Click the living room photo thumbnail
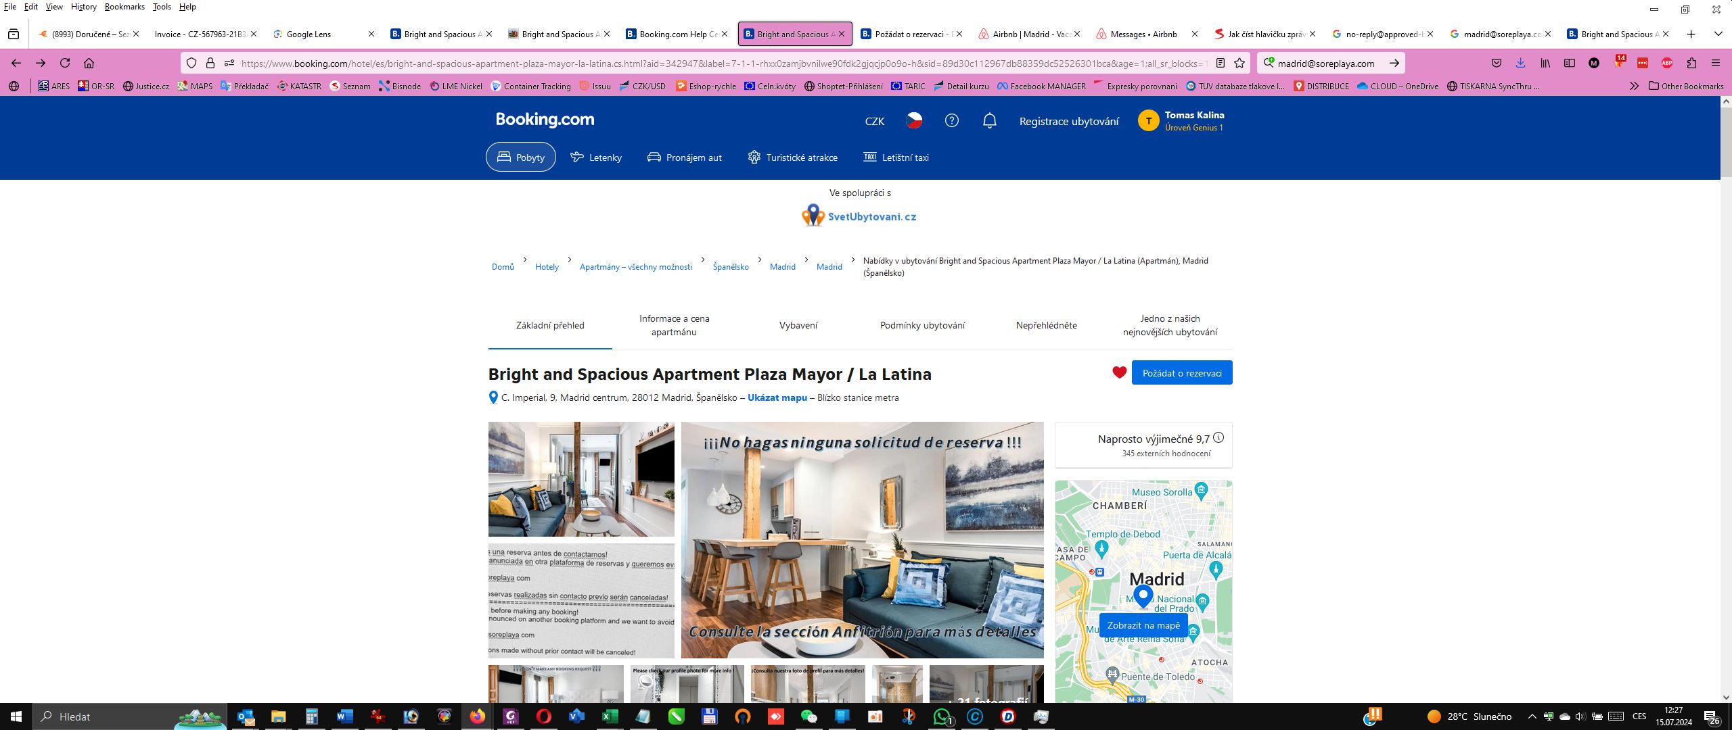 click(x=580, y=479)
